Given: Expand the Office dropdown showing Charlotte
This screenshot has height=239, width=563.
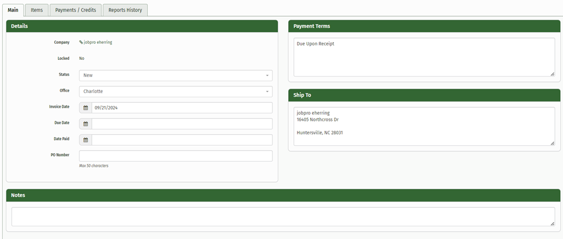Looking at the screenshot, I should [x=176, y=92].
